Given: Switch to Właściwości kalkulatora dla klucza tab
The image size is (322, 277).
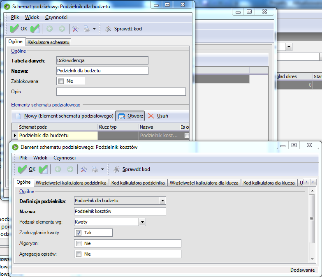Looking at the screenshot, I should pyautogui.click(x=204, y=183).
